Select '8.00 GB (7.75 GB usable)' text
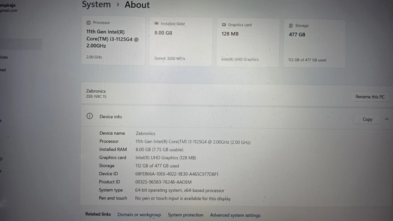This screenshot has width=393, height=221. [x=159, y=150]
